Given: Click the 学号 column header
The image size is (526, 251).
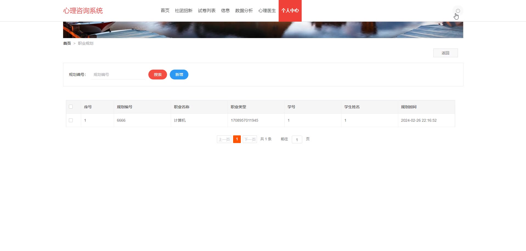Looking at the screenshot, I should pos(313,107).
